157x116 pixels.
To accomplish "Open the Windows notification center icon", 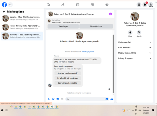I will coord(153,110).
